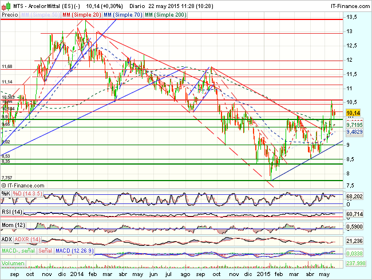Image resolution: width=372 pixels, height=280 pixels.
Task: Click the 11,68 resistance level label
Action: (x=7, y=66)
